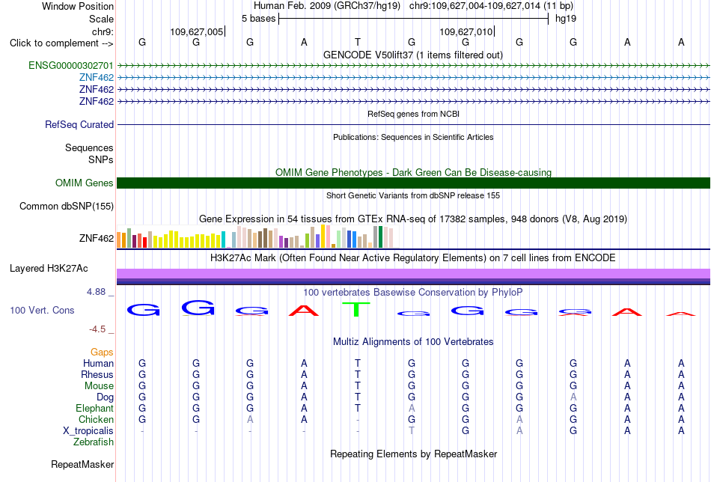The height and width of the screenshot is (482, 711).
Task: Select the 'Mouse' species label
Action: click(99, 386)
